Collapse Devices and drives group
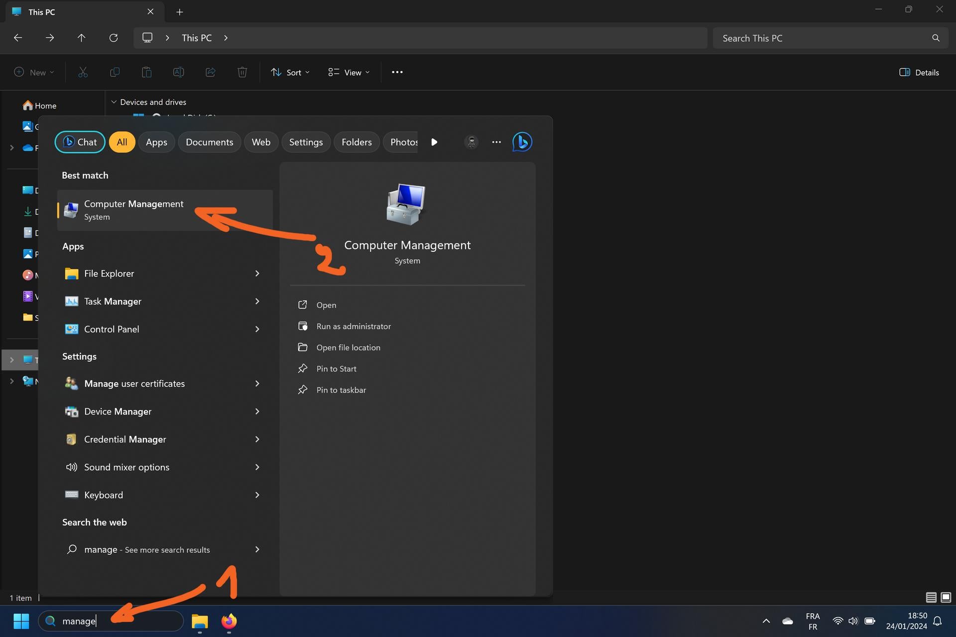 (114, 102)
